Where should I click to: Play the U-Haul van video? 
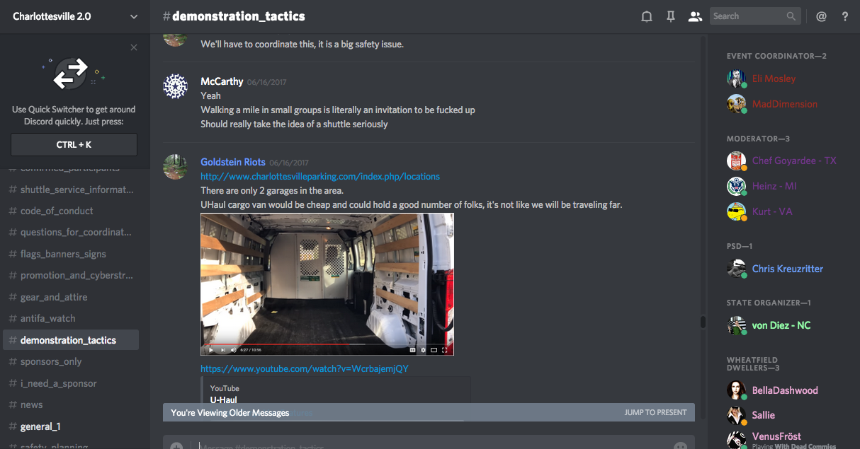(x=210, y=349)
